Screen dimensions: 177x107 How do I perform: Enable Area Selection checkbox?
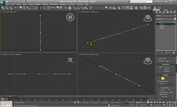tap(158, 92)
